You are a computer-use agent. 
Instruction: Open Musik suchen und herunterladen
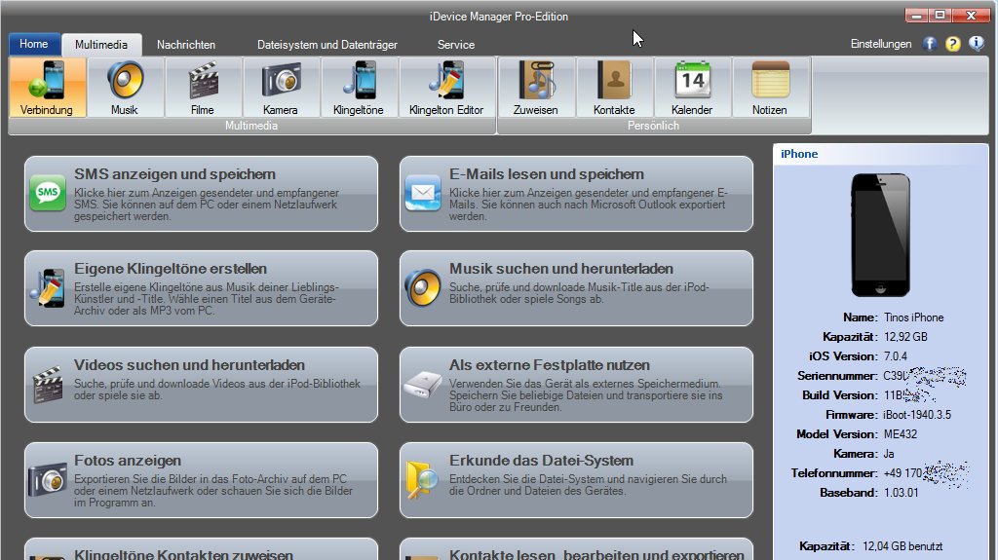pyautogui.click(x=577, y=288)
